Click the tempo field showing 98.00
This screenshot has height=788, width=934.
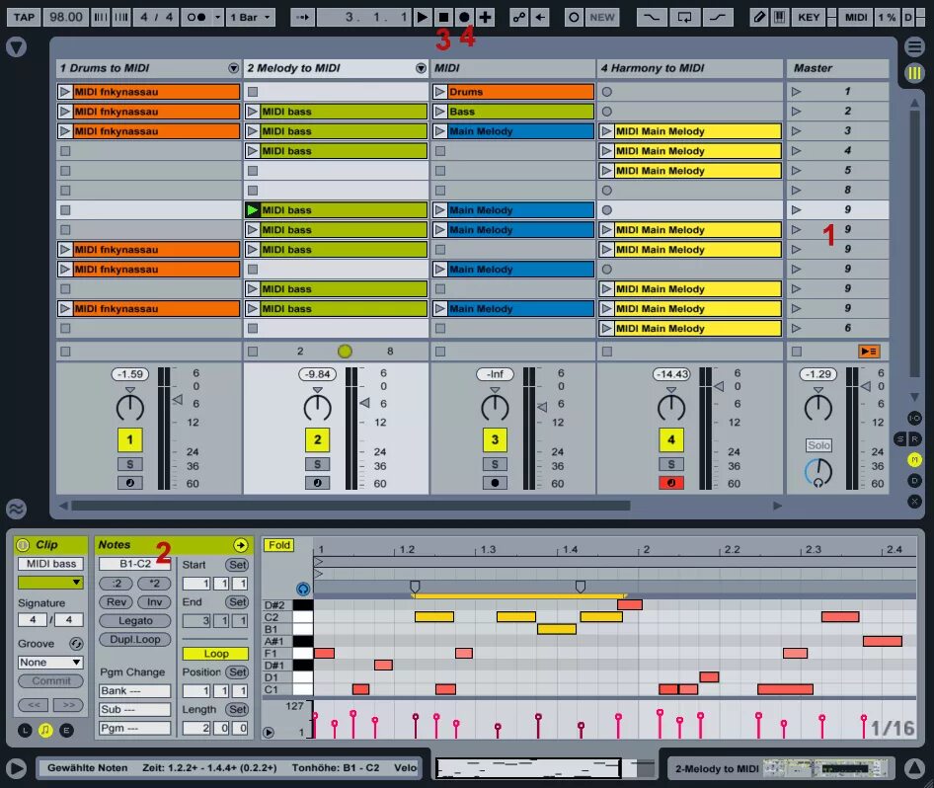click(66, 17)
